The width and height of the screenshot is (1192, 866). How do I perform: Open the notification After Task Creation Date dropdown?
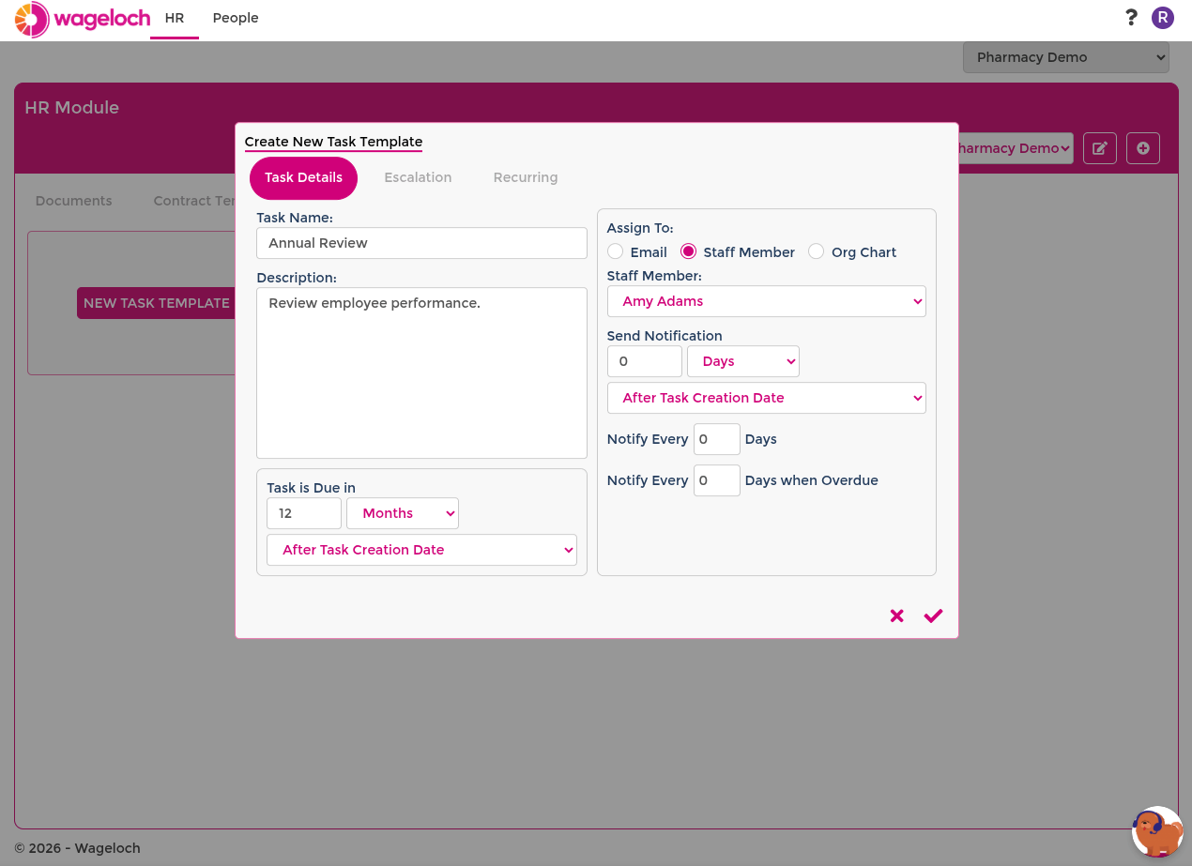pyautogui.click(x=767, y=398)
